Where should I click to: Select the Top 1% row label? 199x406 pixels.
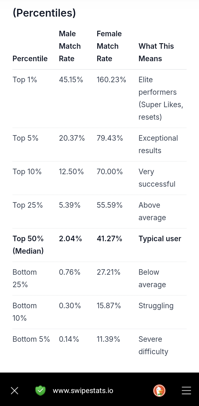25,80
